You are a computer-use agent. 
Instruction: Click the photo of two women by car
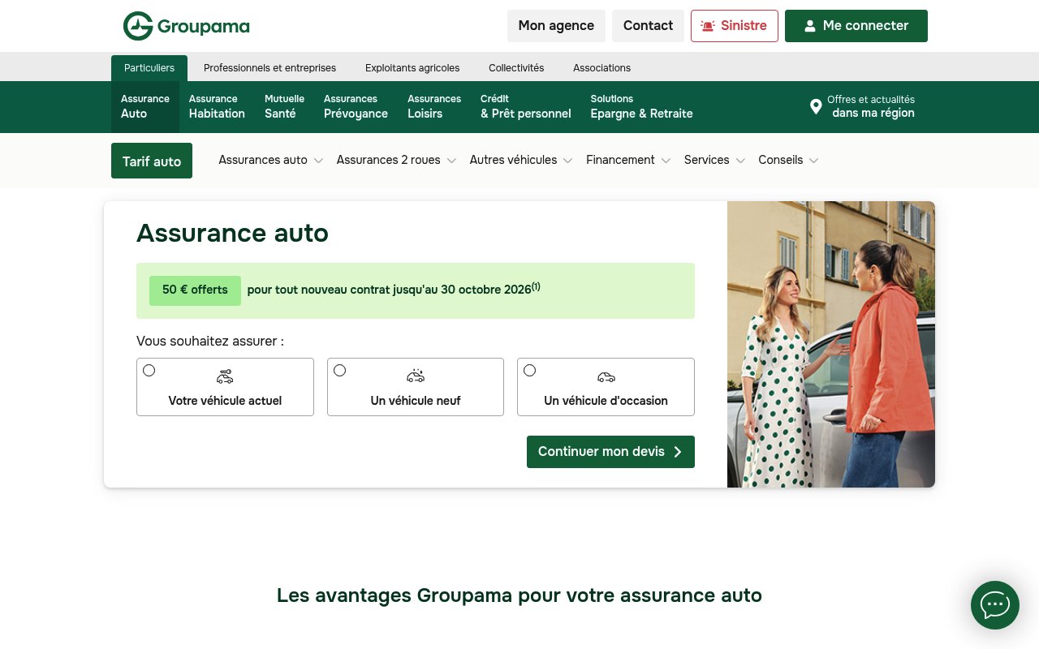[831, 344]
